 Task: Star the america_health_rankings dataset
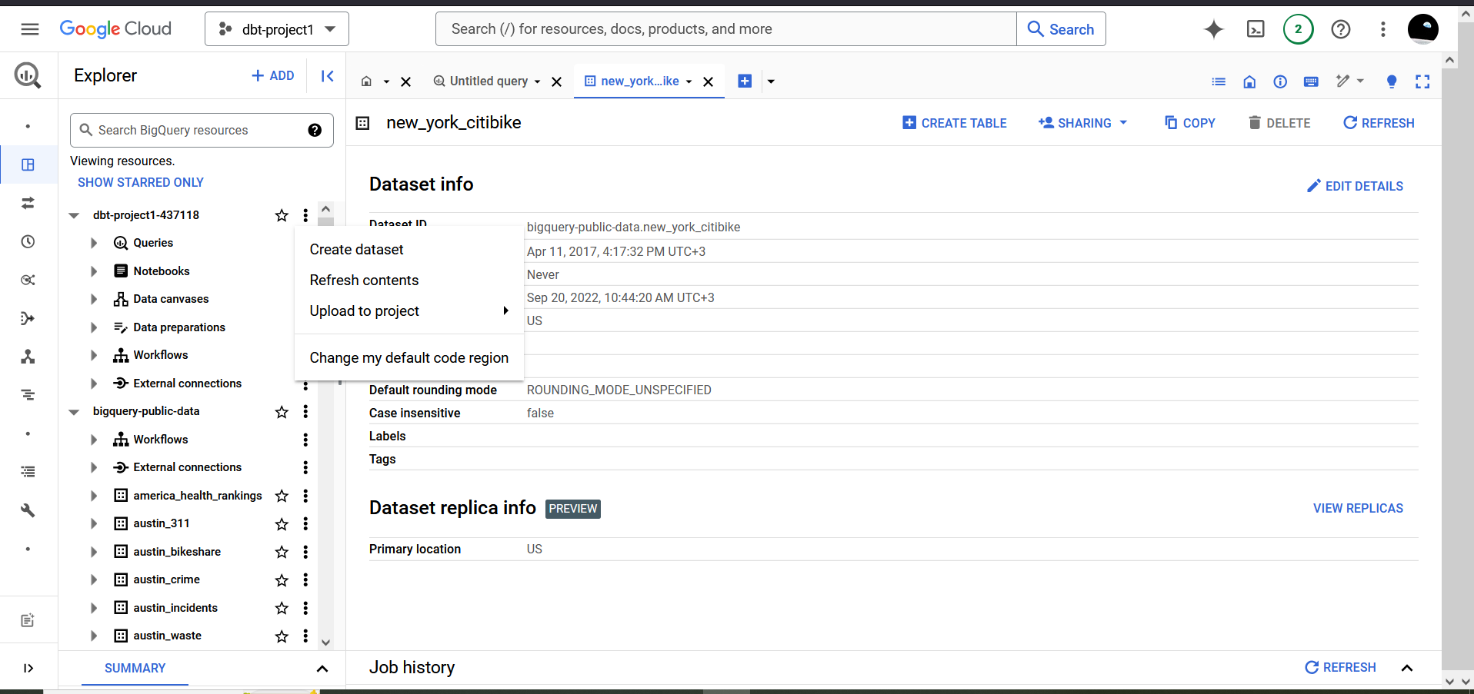tap(282, 496)
